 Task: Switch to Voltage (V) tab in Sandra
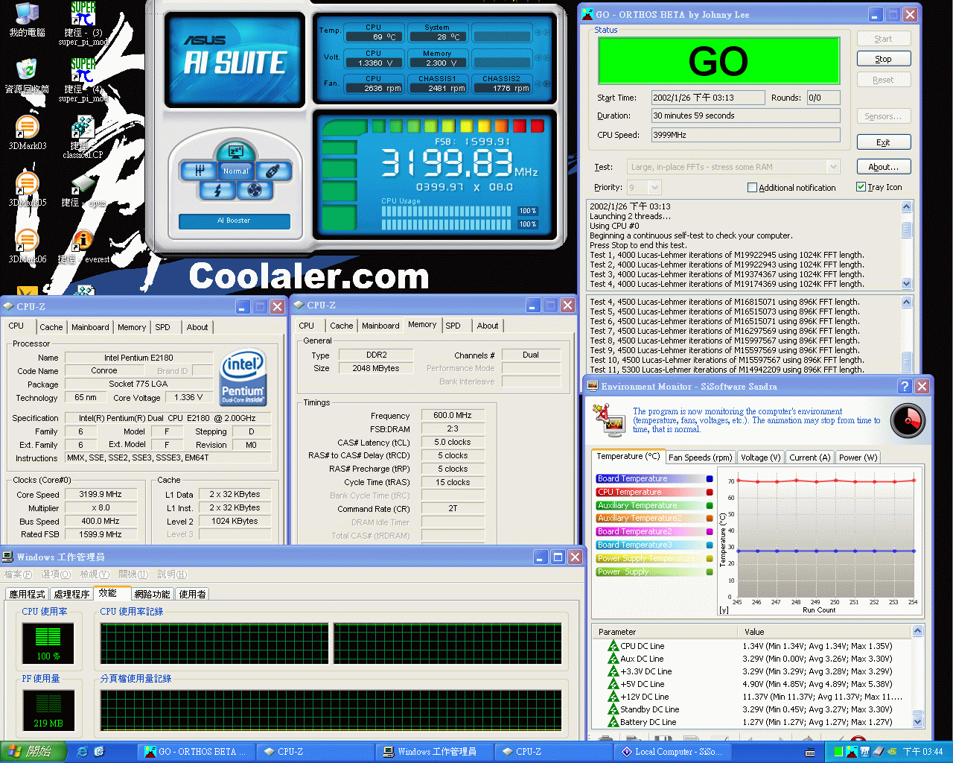[760, 458]
